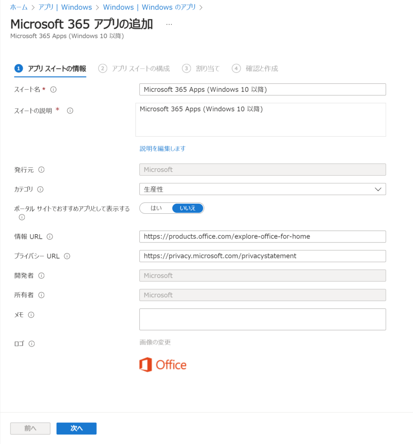Click info icon next to 情報 URL
413x444 pixels.
point(49,237)
